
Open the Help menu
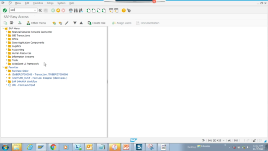tap(72, 3)
